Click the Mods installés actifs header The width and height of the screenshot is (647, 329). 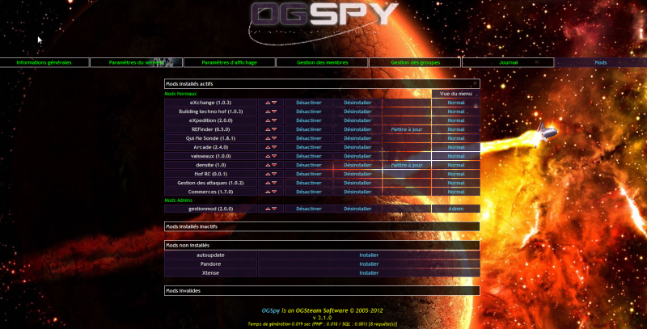(x=322, y=84)
